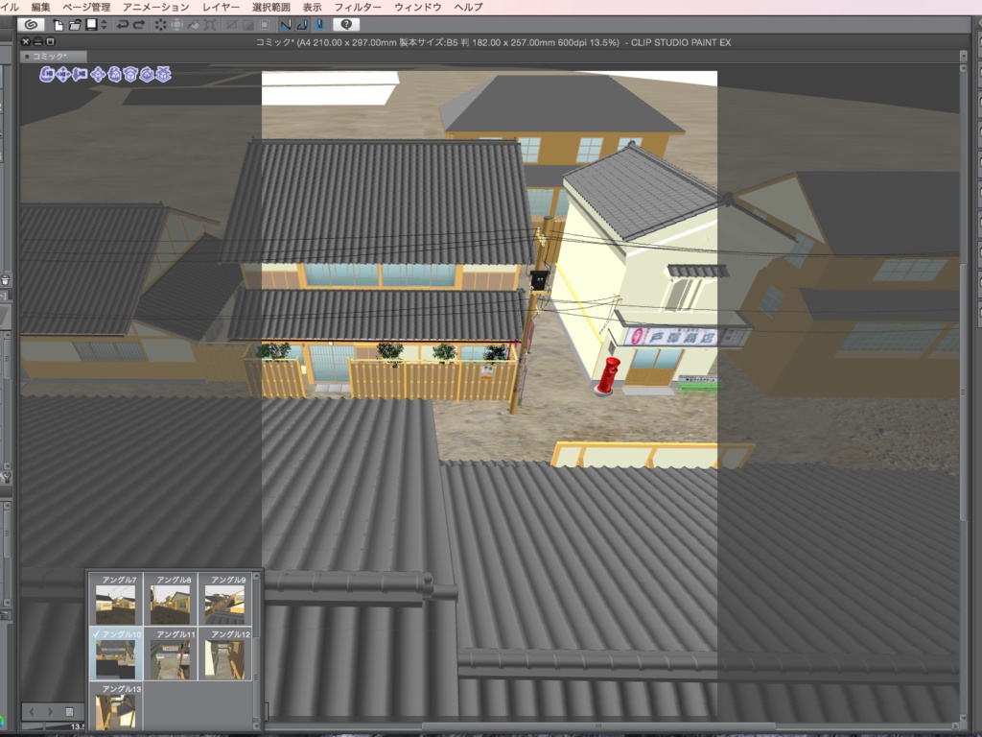The height and width of the screenshot is (737, 982).
Task: Choose the アングル7 camera preset
Action: pos(116,599)
